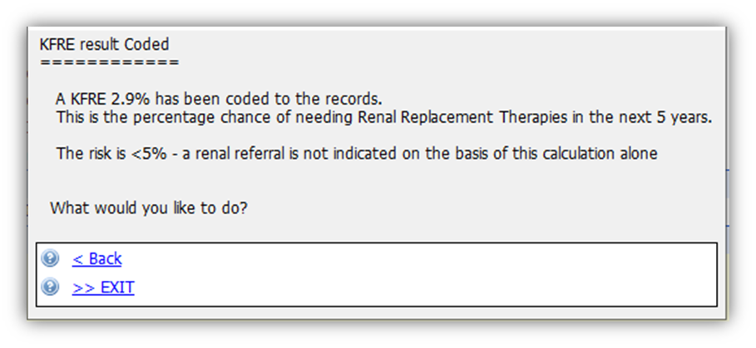Click the word 'records' in the first sentence
The image size is (756, 348).
tap(354, 99)
